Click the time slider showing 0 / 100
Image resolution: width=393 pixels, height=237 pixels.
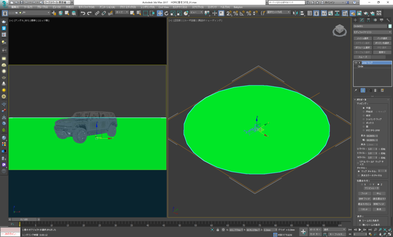(x=24, y=219)
